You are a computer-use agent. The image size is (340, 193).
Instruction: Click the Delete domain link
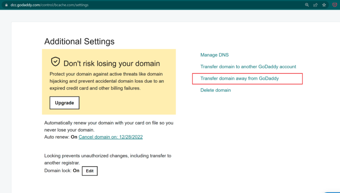[215, 90]
